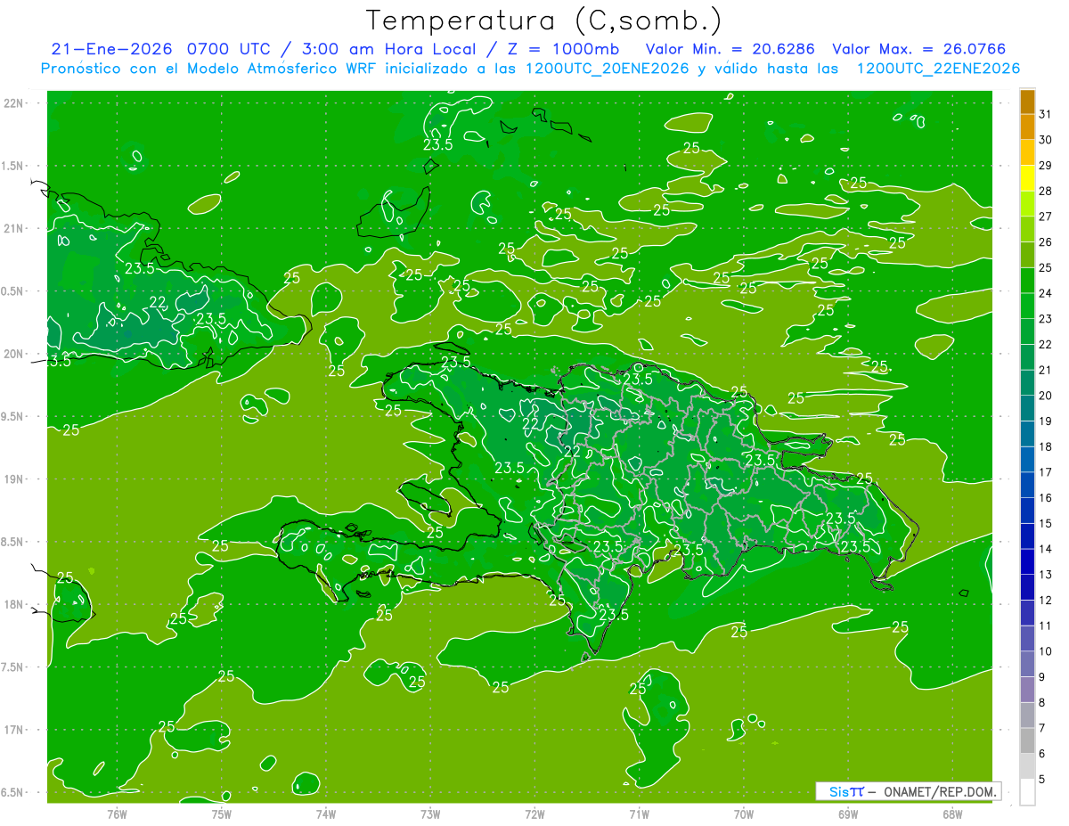
Task: Click the 20N latitude axis label
Action: pyautogui.click(x=13, y=354)
